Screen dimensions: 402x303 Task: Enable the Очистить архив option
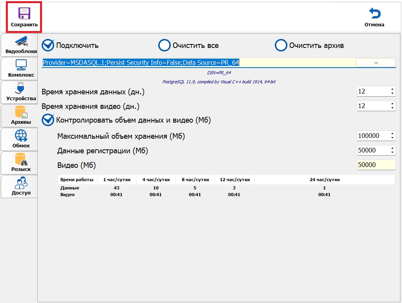(x=281, y=45)
